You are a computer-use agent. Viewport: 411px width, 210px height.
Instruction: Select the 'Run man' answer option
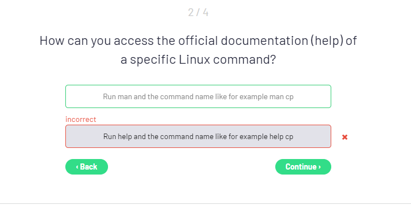[198, 96]
